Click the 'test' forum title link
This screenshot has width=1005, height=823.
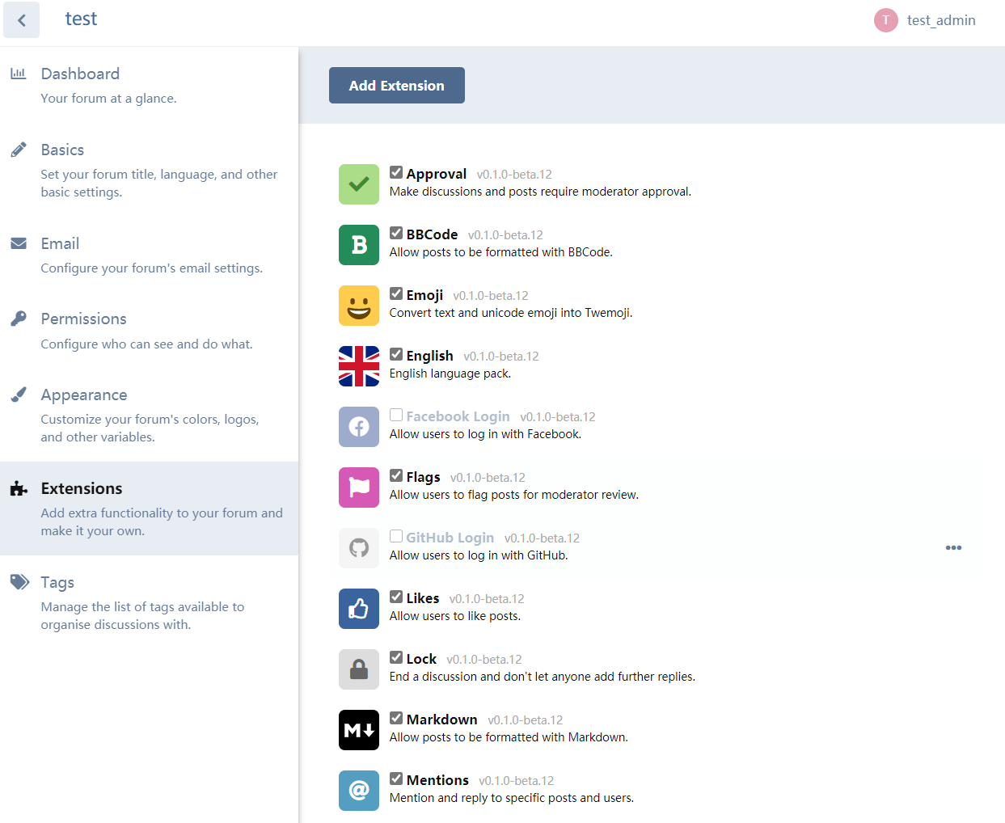[81, 19]
